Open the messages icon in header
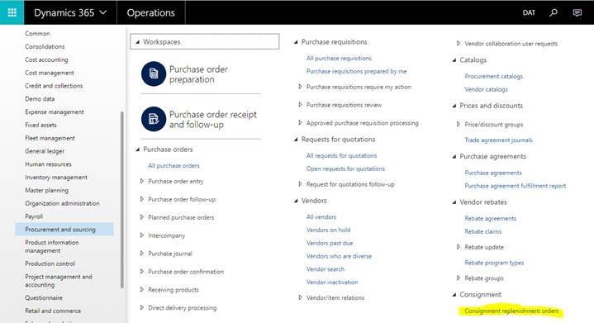Viewport: 594px width, 323px height. click(577, 12)
